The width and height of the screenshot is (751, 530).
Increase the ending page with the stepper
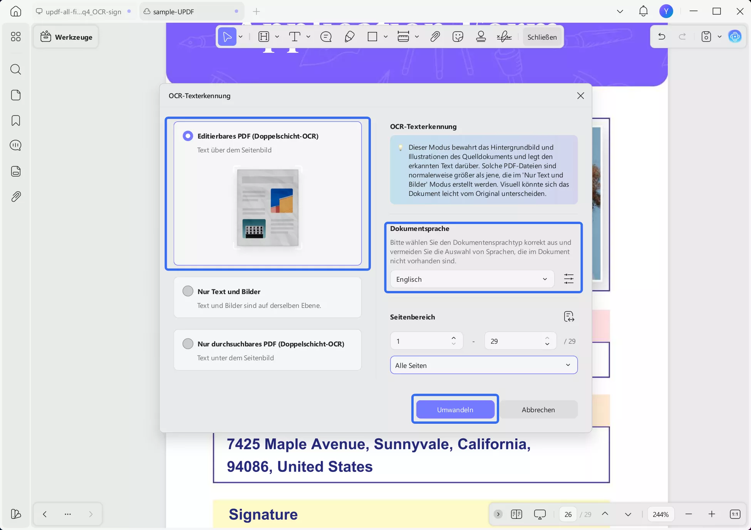547,338
